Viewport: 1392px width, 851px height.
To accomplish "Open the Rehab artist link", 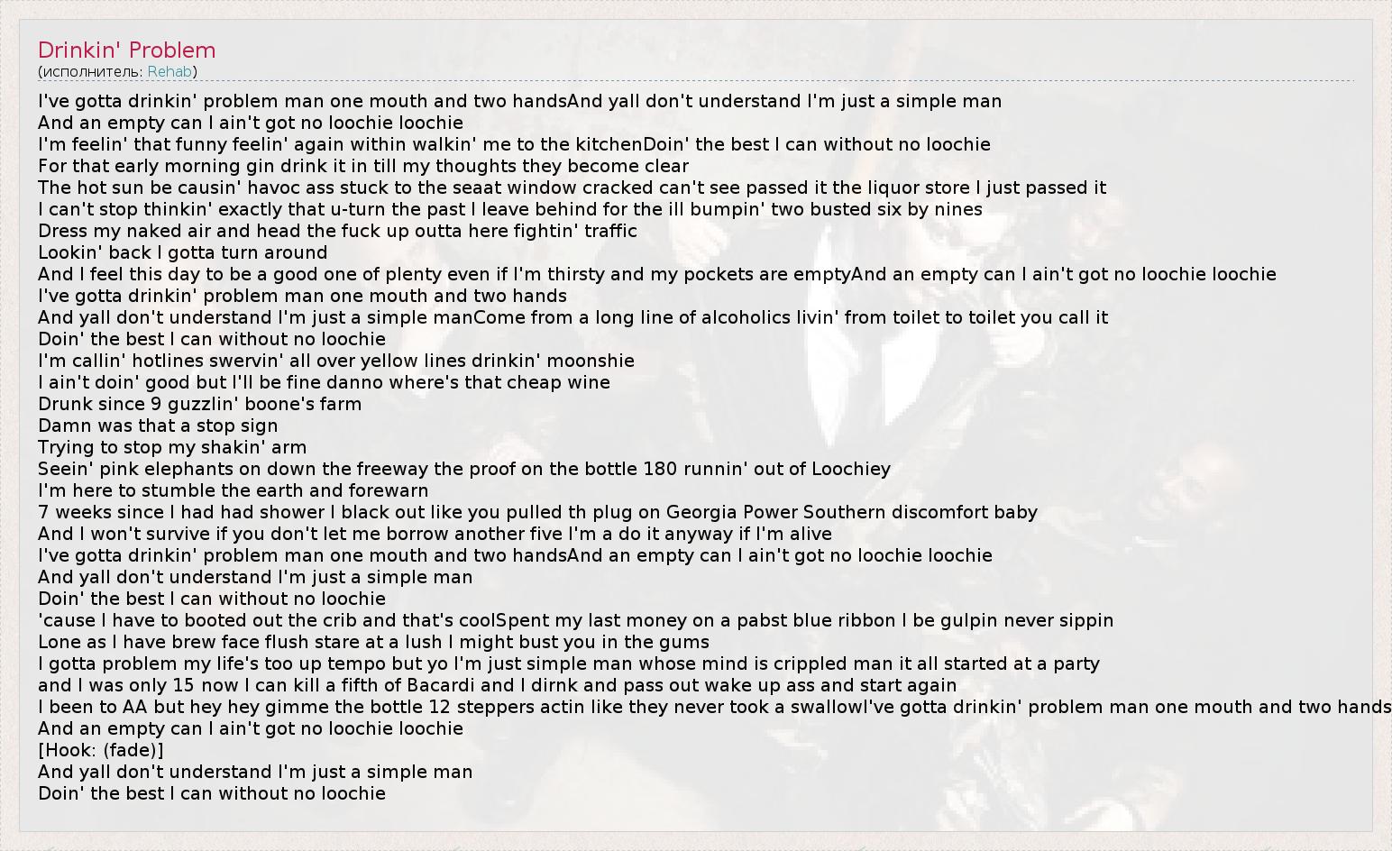I will (169, 71).
